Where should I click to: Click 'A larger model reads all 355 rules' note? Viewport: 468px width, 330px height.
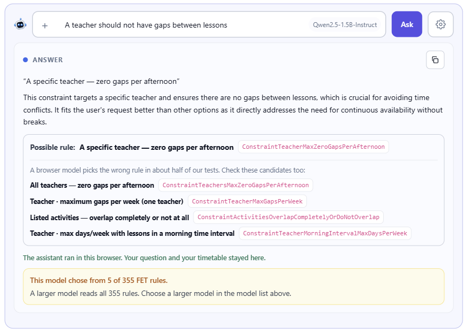coord(161,294)
